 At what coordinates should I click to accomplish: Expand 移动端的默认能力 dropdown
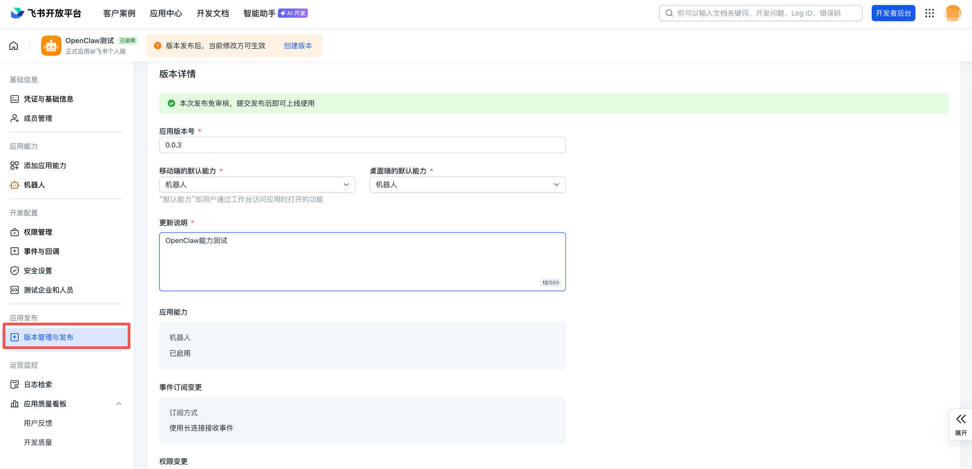coord(257,184)
